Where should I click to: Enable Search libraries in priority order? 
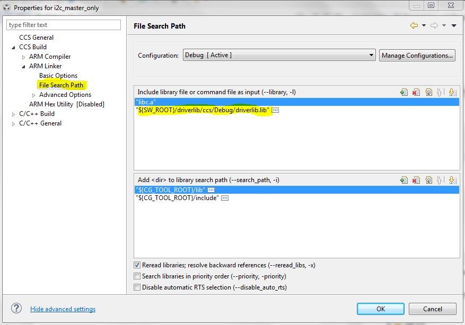[x=137, y=276]
